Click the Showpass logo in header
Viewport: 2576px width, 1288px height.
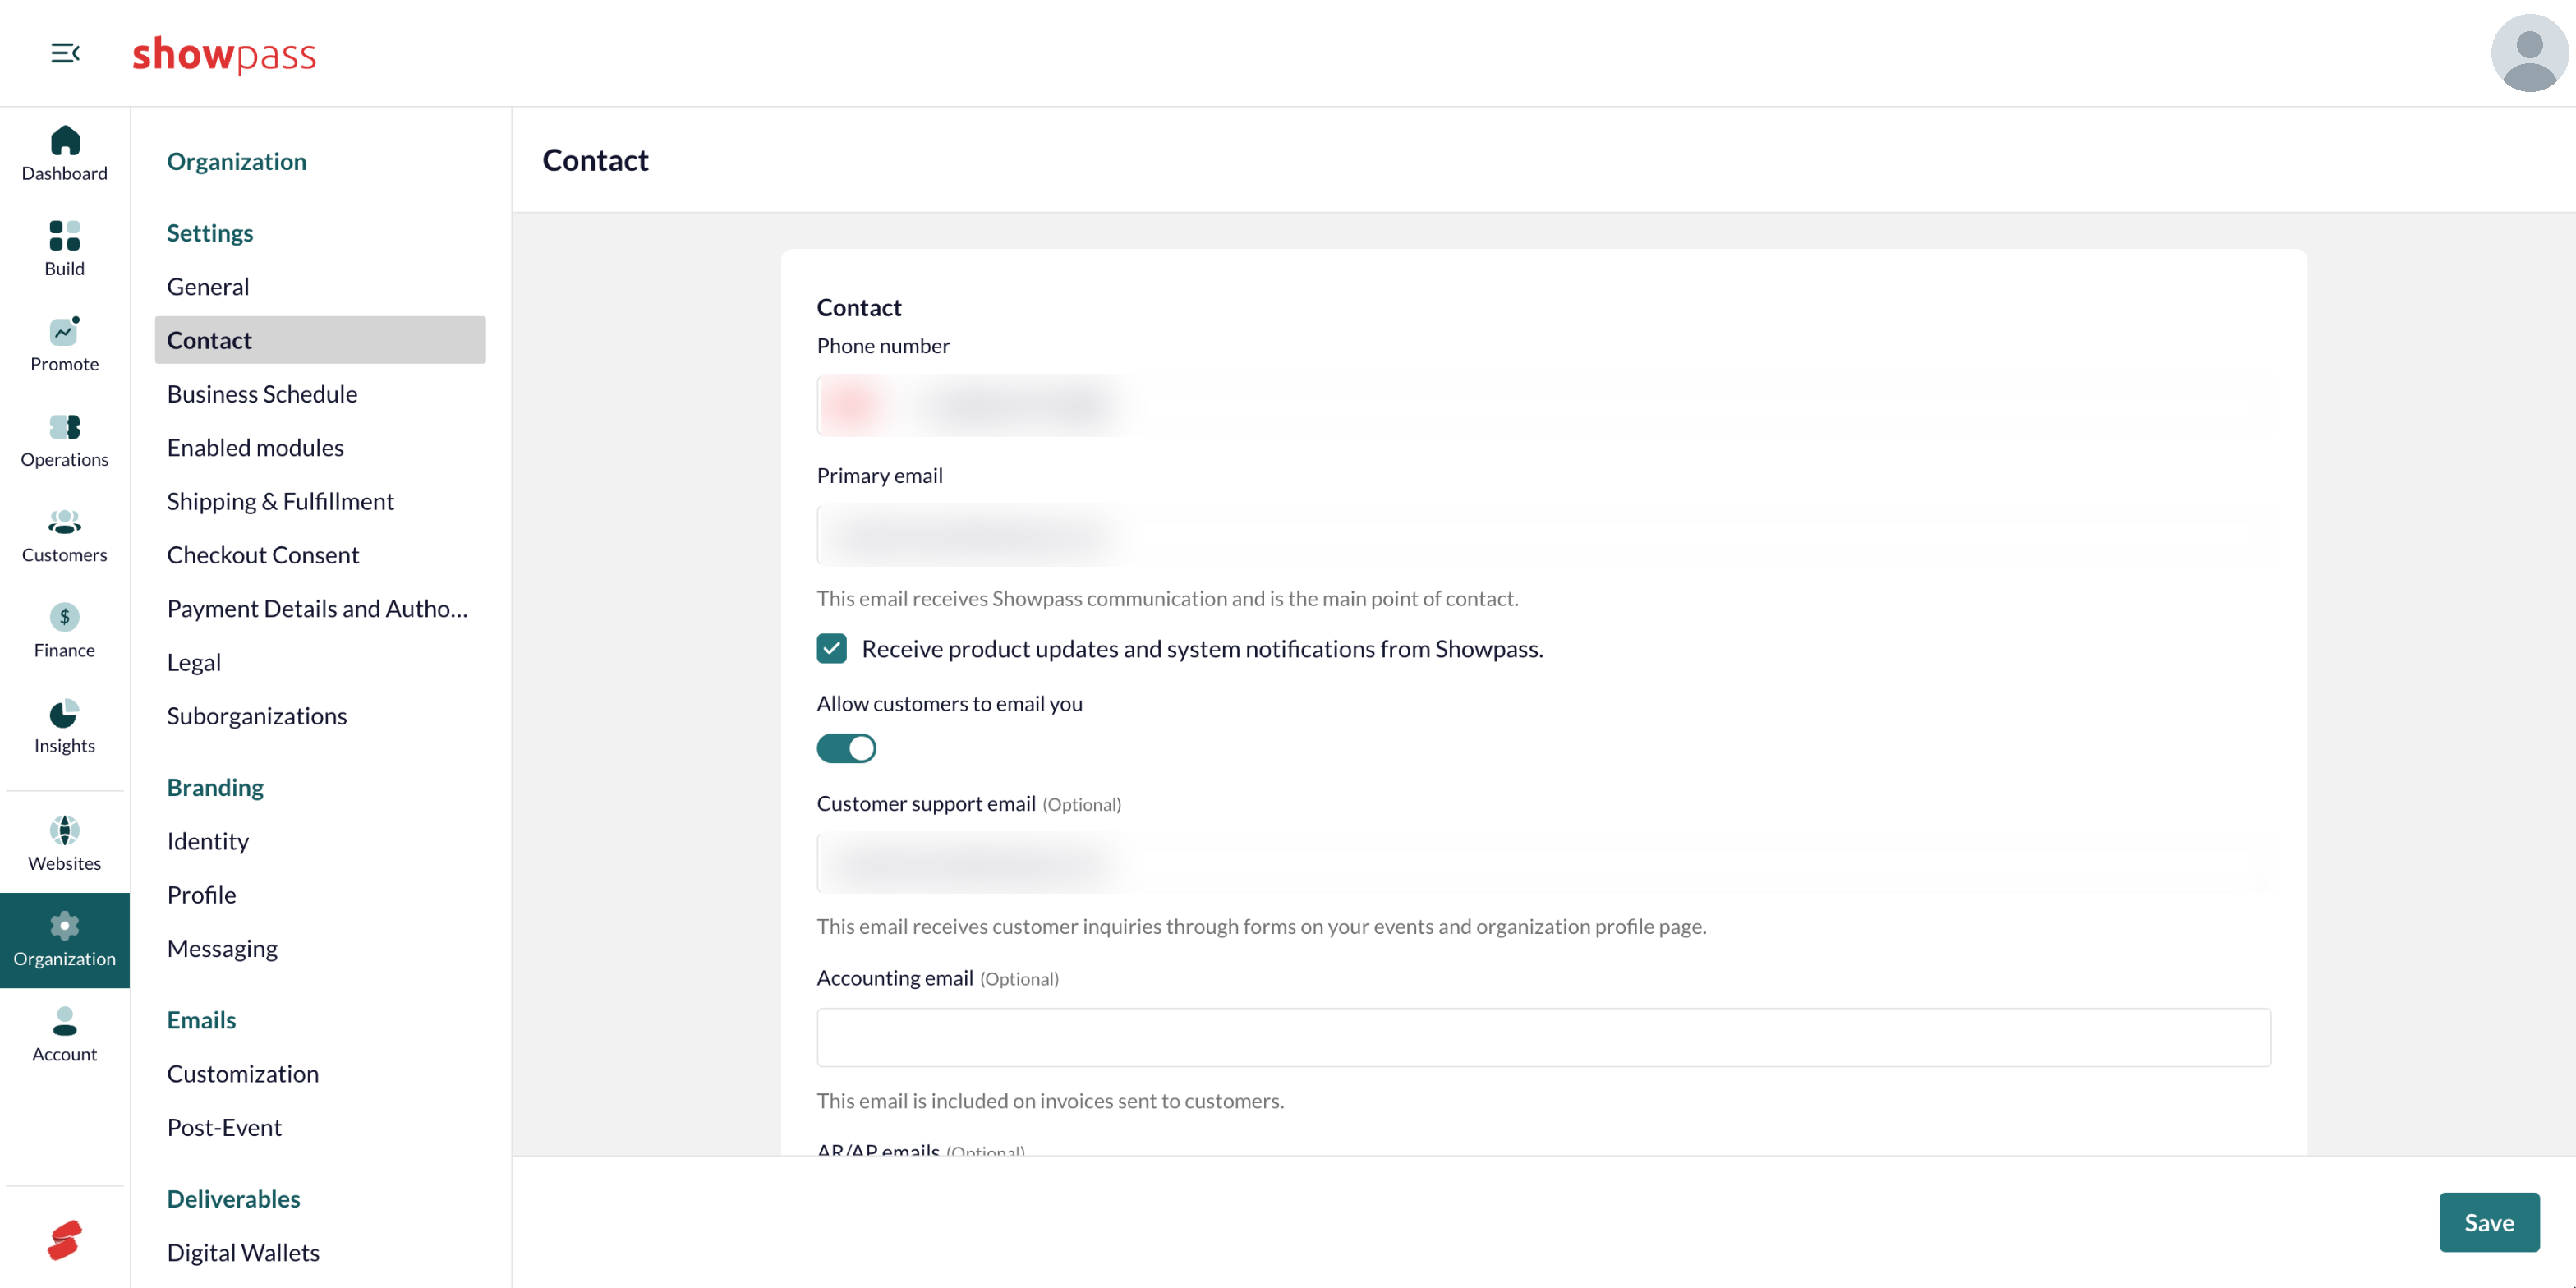click(x=224, y=54)
